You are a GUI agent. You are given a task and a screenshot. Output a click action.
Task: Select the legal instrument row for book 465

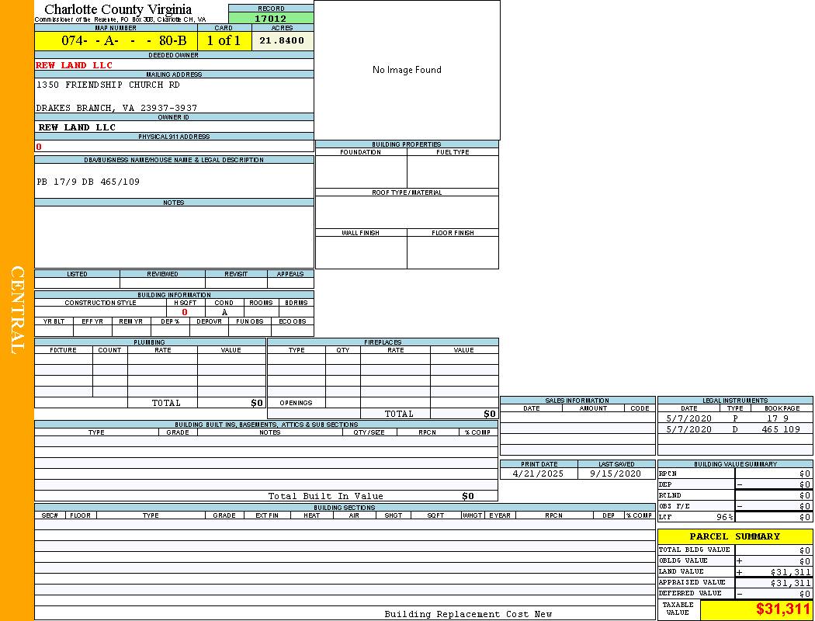point(734,429)
